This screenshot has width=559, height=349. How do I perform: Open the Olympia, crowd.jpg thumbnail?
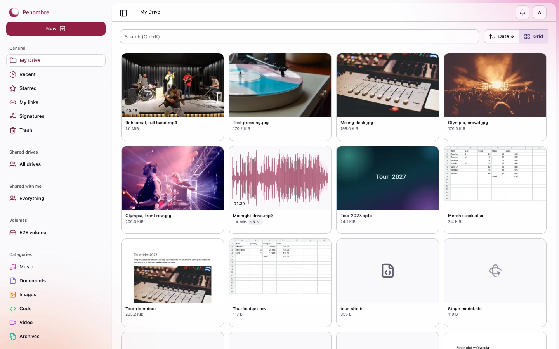pos(495,85)
